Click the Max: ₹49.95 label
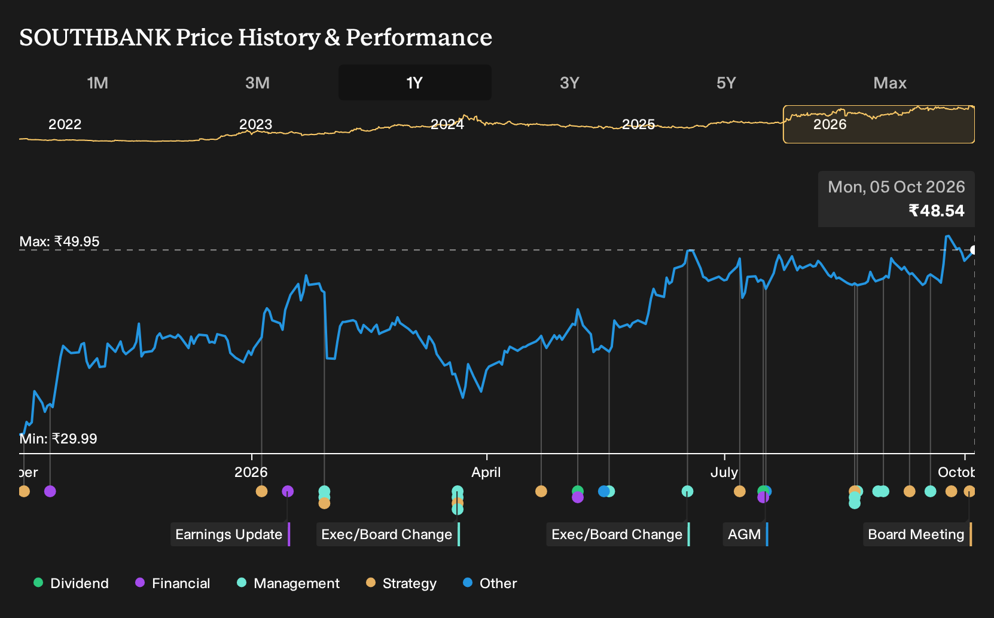994x618 pixels. click(x=60, y=241)
